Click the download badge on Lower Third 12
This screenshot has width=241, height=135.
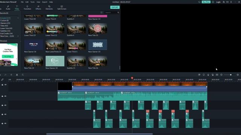coord(63,24)
